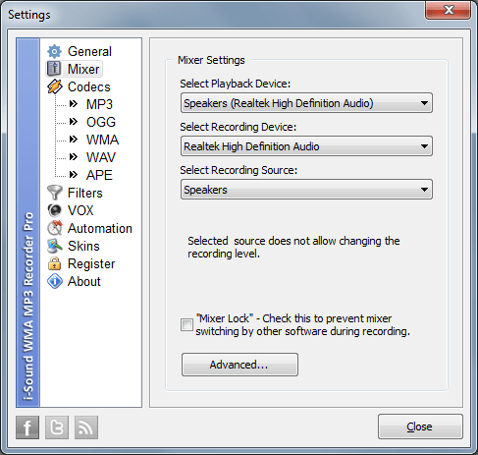The image size is (478, 455).
Task: Go to WMA codec settings
Action: [102, 140]
